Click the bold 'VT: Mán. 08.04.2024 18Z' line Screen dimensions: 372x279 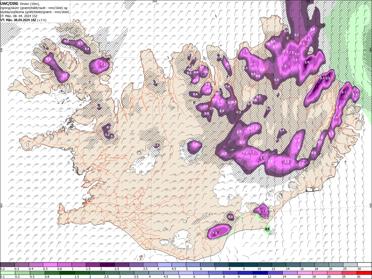tap(18, 20)
